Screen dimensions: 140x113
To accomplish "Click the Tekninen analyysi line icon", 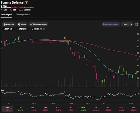I will point(31,24).
